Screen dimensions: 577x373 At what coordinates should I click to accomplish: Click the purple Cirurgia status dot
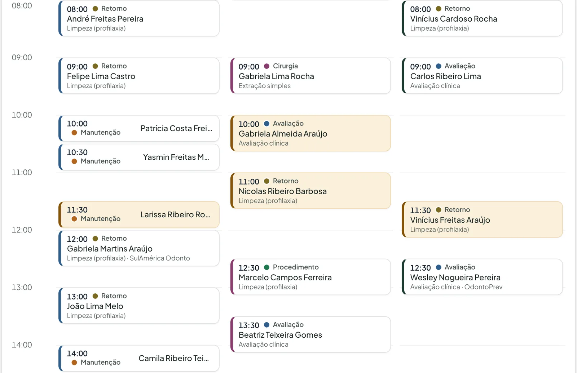(x=267, y=66)
